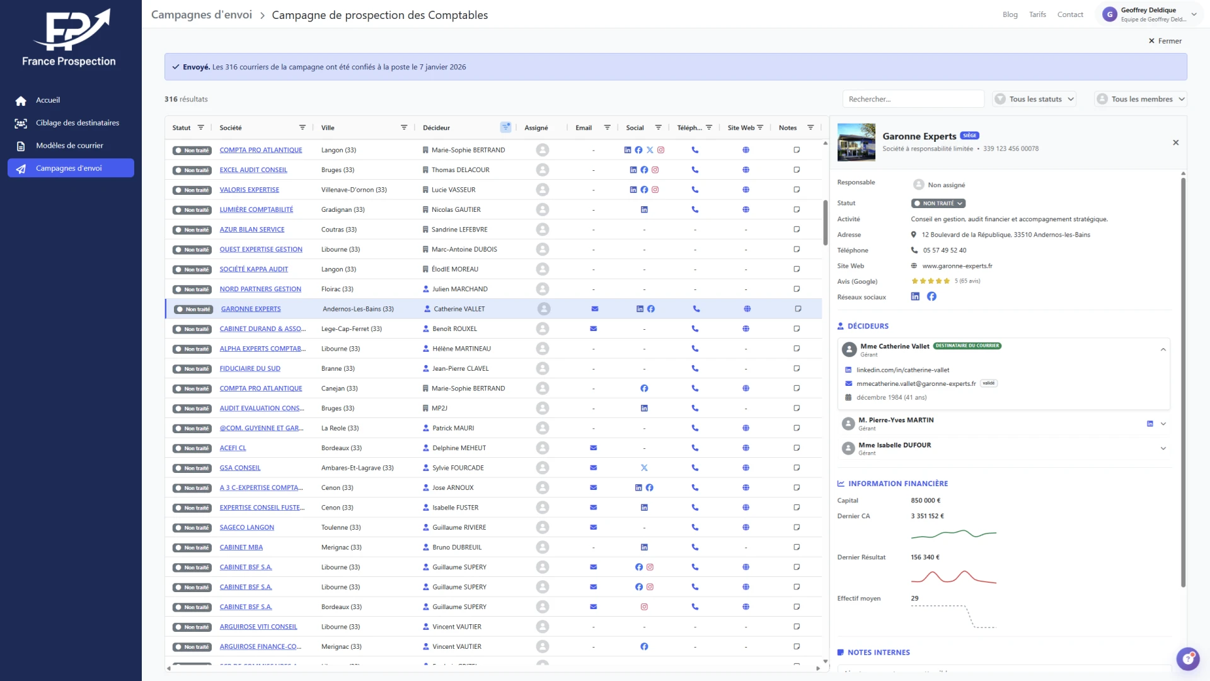Go to Modèles de courrier in sidebar
The width and height of the screenshot is (1210, 681).
[x=69, y=146]
